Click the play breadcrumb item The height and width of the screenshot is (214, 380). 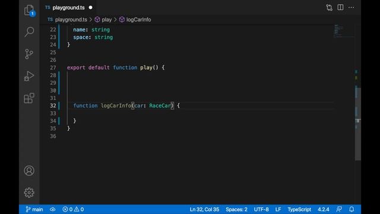[x=103, y=20]
